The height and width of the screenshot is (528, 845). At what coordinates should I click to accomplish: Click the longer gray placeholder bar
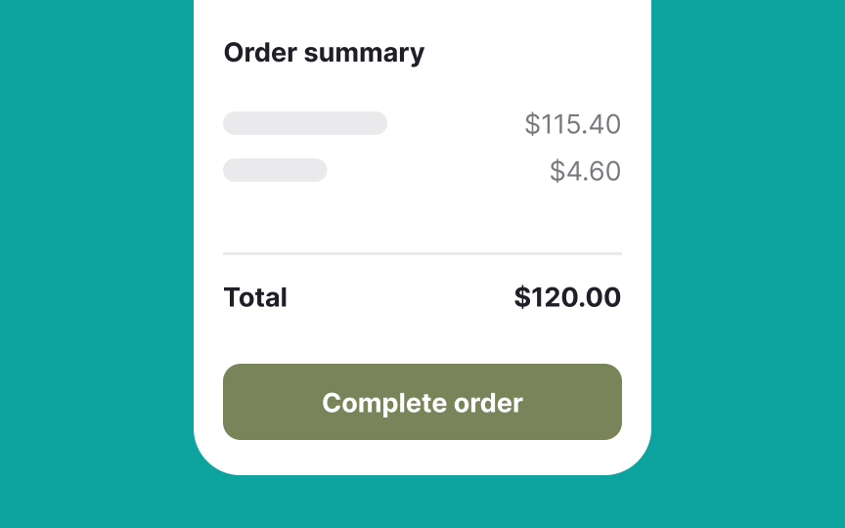point(305,123)
